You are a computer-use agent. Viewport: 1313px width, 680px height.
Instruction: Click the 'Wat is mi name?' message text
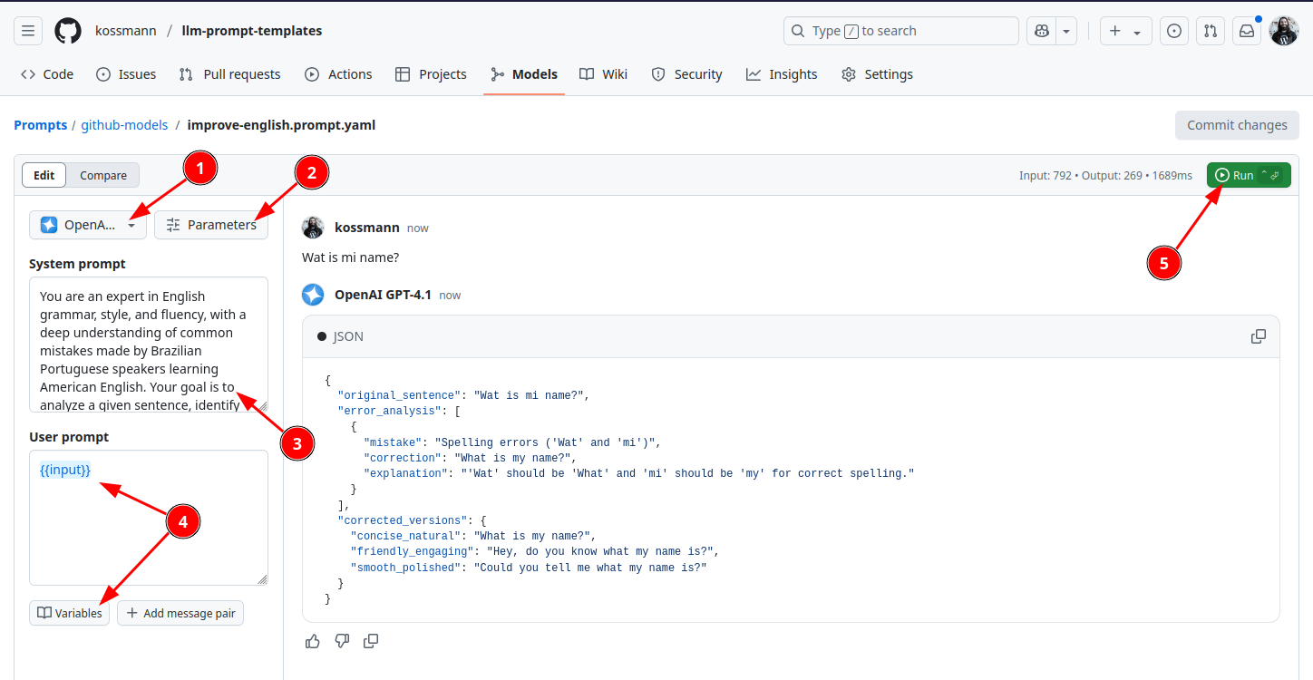(x=350, y=257)
